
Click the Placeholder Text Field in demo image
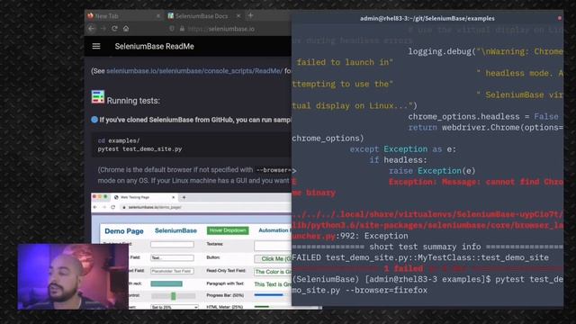pyautogui.click(x=172, y=271)
